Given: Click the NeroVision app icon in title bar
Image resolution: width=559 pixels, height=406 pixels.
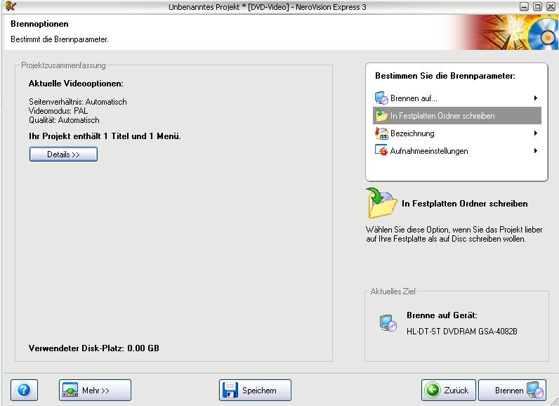Looking at the screenshot, I should [x=11, y=6].
